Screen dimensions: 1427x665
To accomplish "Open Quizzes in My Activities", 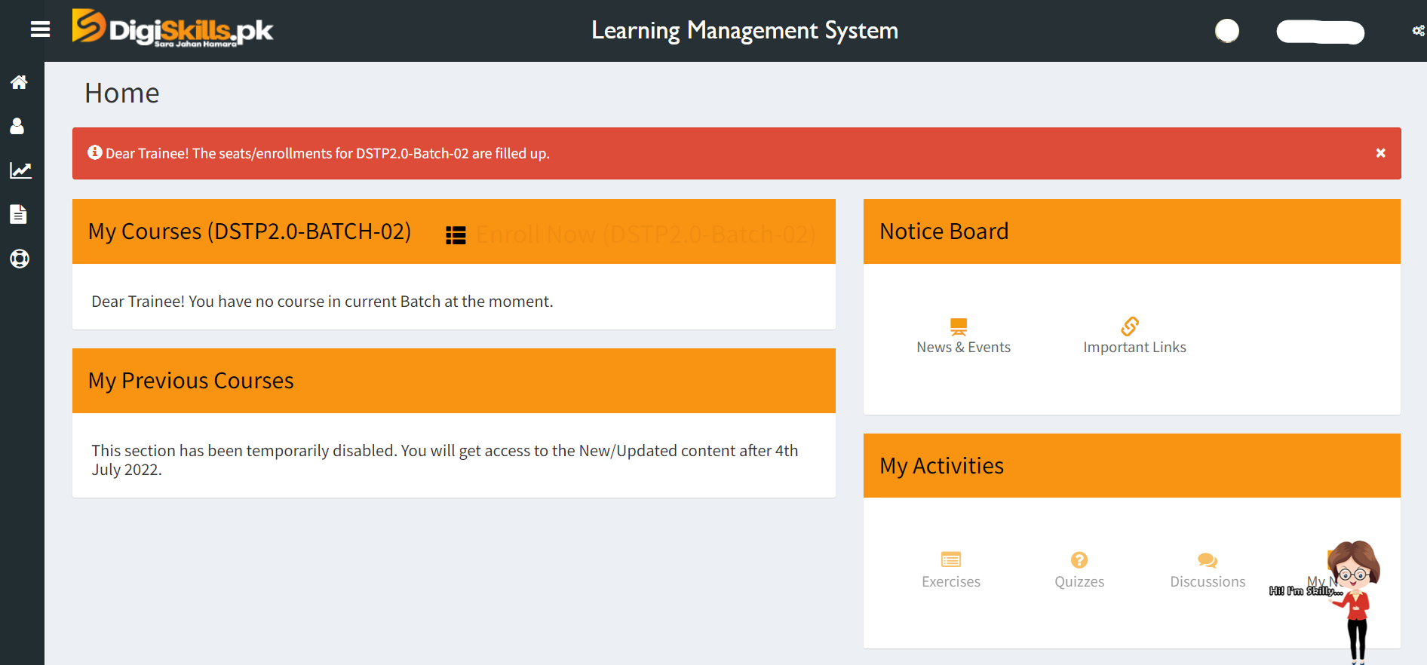I will [x=1079, y=570].
